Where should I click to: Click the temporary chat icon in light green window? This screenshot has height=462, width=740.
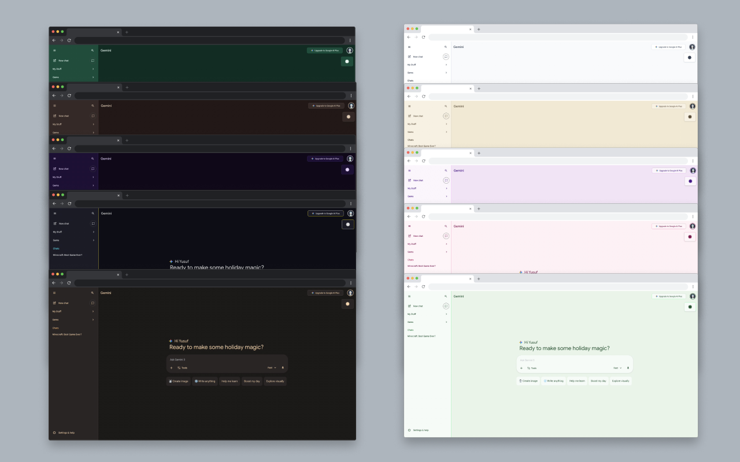pos(446,306)
